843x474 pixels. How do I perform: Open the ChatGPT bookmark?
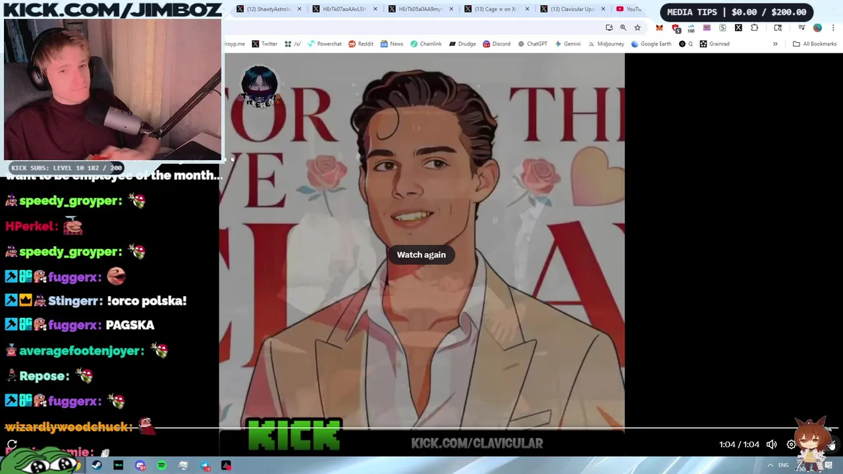(532, 44)
